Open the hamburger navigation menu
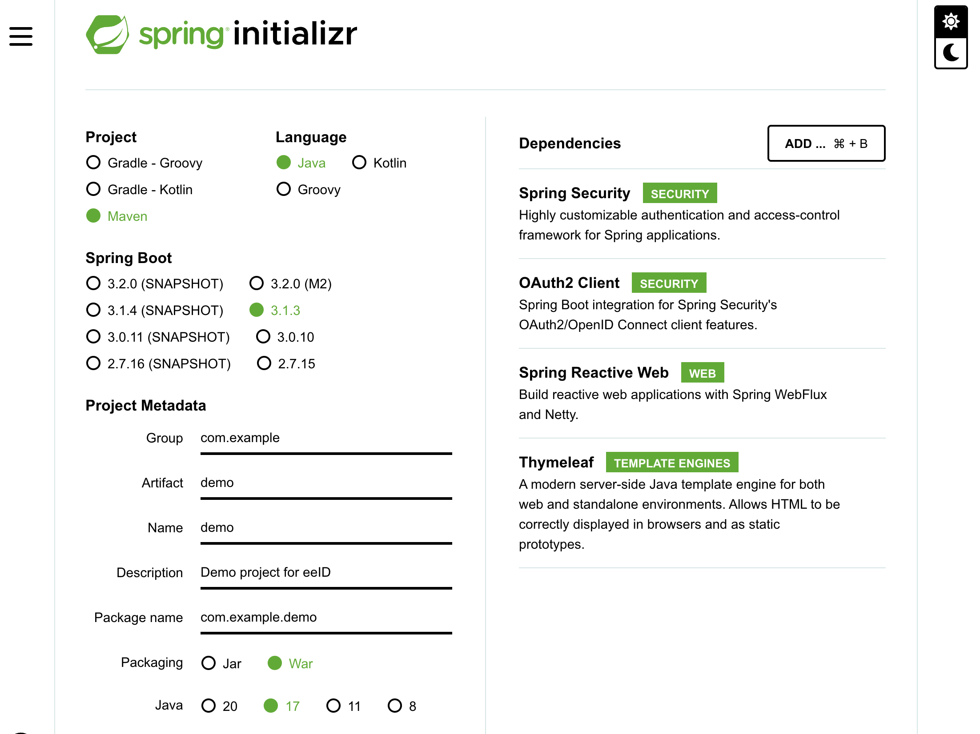The width and height of the screenshot is (980, 734). (x=21, y=36)
